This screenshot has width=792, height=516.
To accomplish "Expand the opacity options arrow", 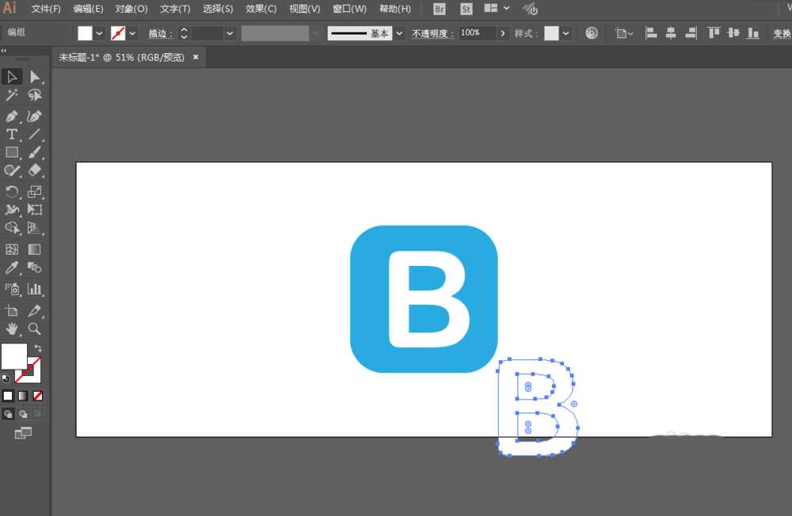I will (503, 33).
